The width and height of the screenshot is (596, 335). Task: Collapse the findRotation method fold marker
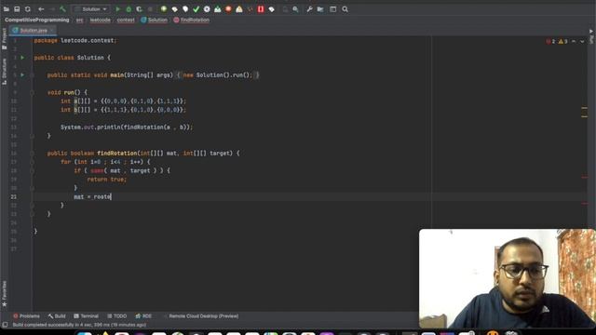click(x=33, y=154)
